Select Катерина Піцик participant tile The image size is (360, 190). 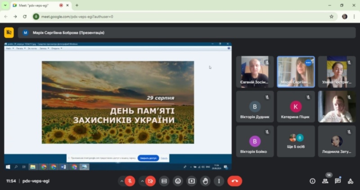tap(296, 110)
